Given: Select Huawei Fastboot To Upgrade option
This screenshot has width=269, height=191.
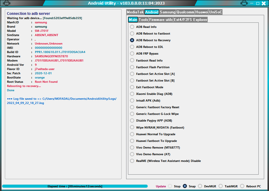Looking at the screenshot, I should [x=132, y=141].
